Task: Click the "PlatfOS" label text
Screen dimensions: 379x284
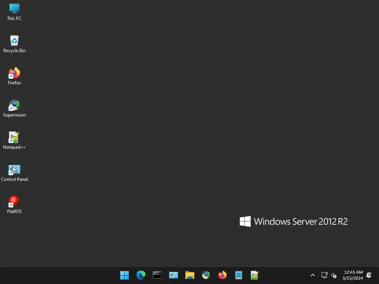Action: pyautogui.click(x=14, y=211)
